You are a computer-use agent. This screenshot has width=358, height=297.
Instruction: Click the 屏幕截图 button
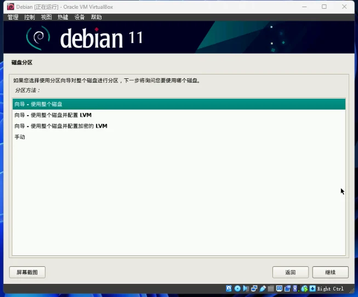[27, 272]
